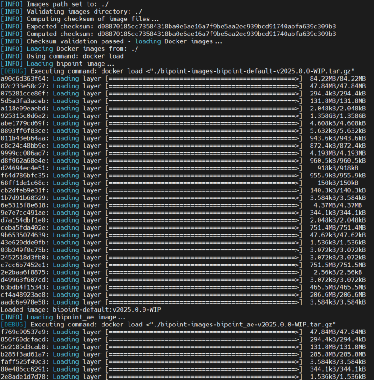Click layer ID d8f062a68e4e

23,161
